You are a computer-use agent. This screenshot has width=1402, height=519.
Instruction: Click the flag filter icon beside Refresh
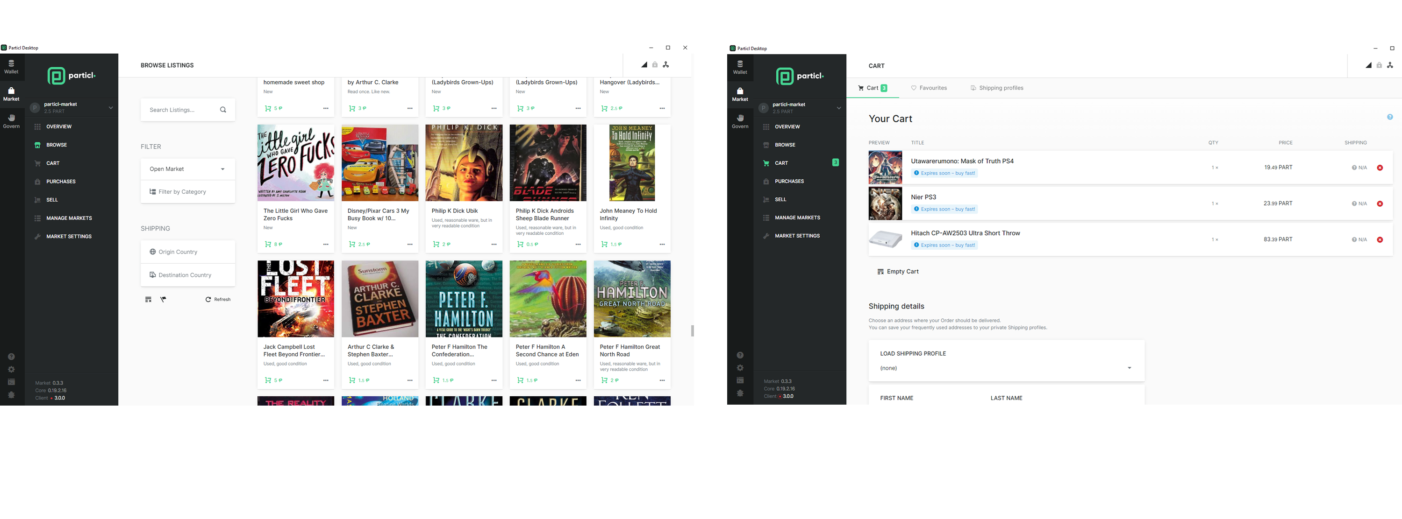[163, 300]
